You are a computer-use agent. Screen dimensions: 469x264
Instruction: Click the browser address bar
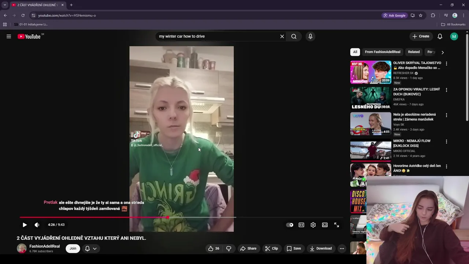[205, 15]
